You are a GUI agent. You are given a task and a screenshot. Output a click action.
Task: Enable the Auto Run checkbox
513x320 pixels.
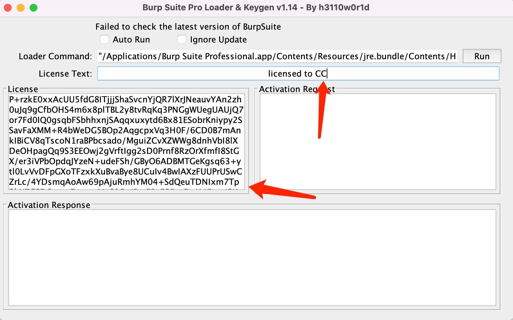(104, 39)
